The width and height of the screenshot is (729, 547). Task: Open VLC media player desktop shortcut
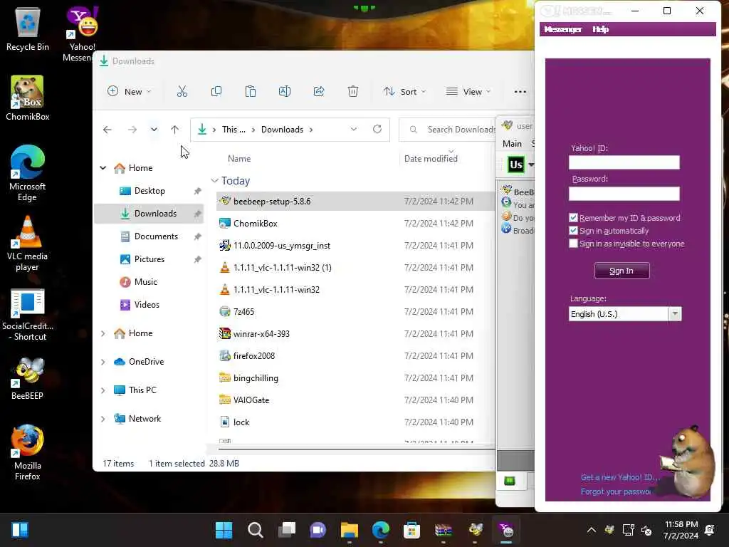[x=28, y=244]
